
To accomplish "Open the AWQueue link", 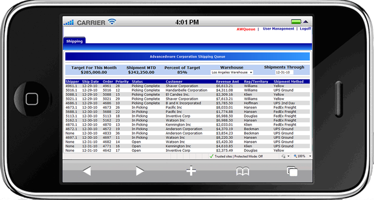I will pos(246,29).
